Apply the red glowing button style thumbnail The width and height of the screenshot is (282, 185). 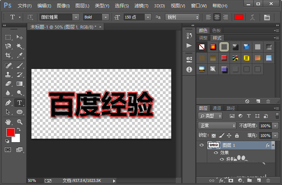coord(213,47)
